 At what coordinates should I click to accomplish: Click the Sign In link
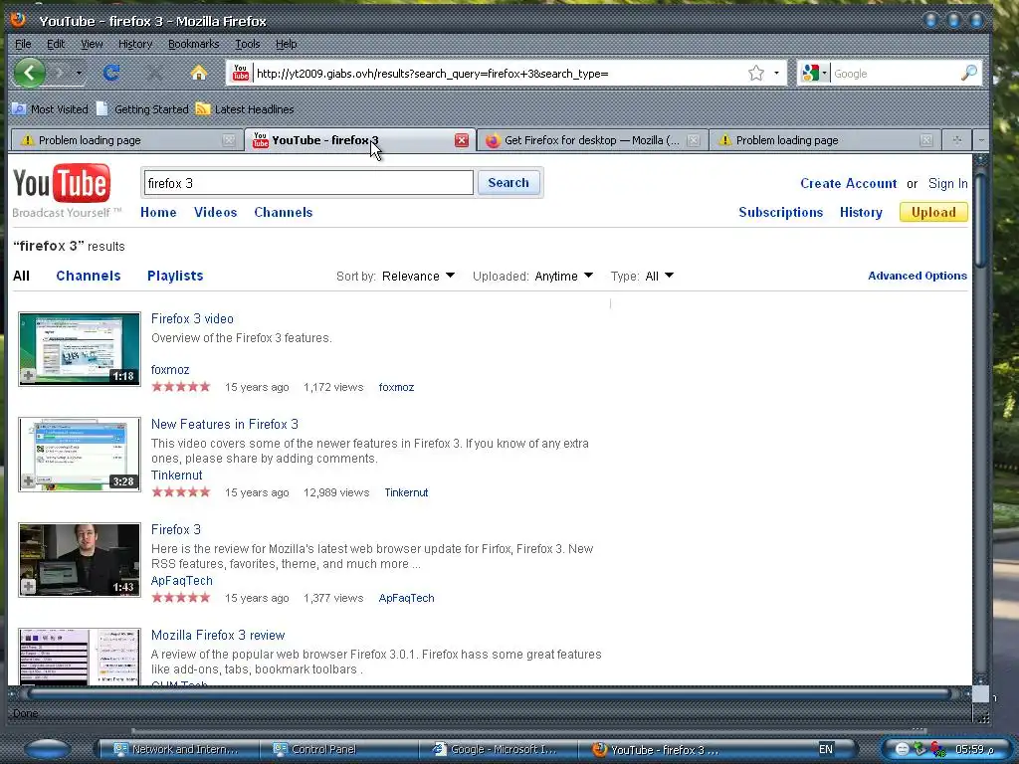point(947,183)
